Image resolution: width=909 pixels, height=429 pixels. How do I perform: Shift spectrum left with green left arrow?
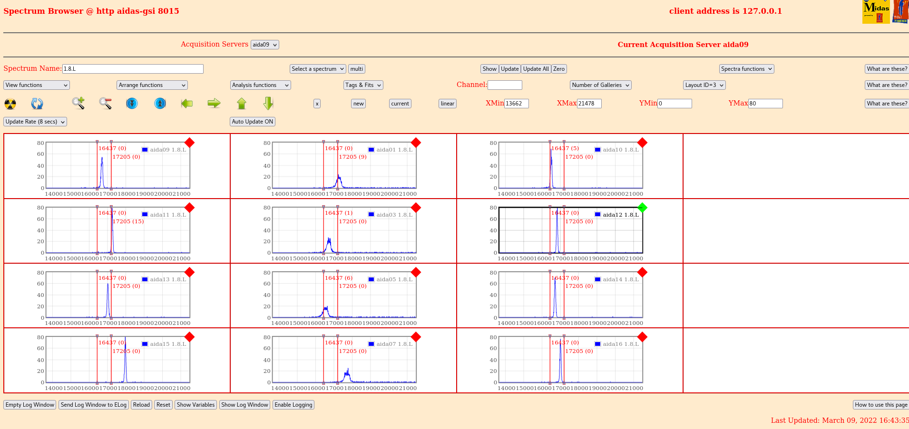(x=187, y=103)
